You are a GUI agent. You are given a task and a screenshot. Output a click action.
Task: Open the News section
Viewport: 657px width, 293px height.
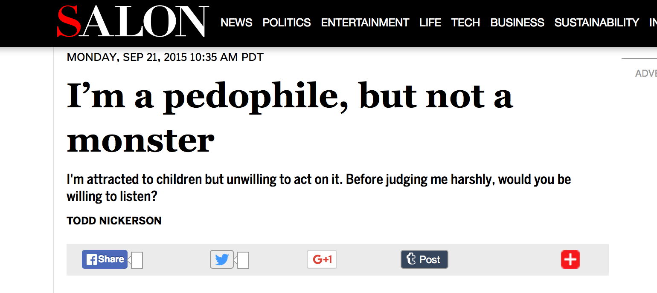coord(236,23)
